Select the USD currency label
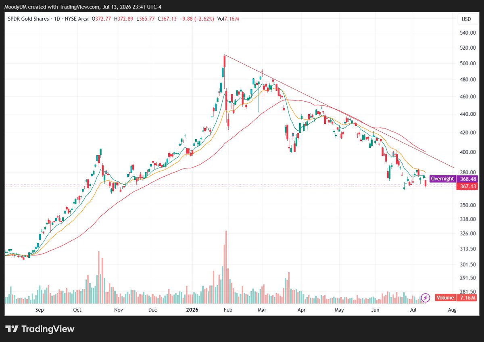 click(x=467, y=19)
